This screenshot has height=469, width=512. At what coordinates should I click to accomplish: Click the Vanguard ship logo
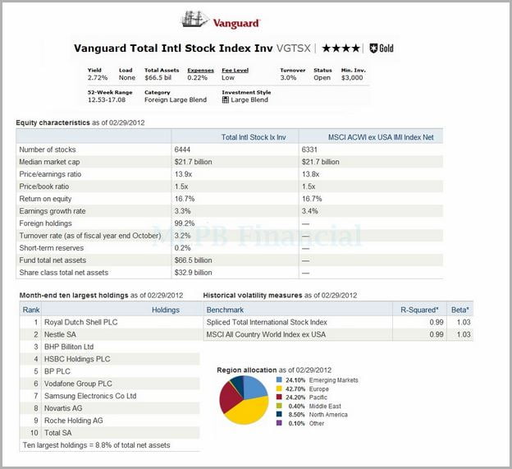195,19
